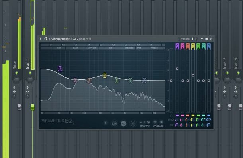Click the band 1 gain slider handle
243x158 pixels.
(x=177, y=69)
